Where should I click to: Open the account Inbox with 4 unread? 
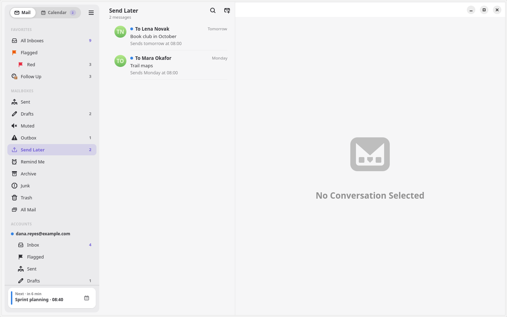click(x=52, y=245)
